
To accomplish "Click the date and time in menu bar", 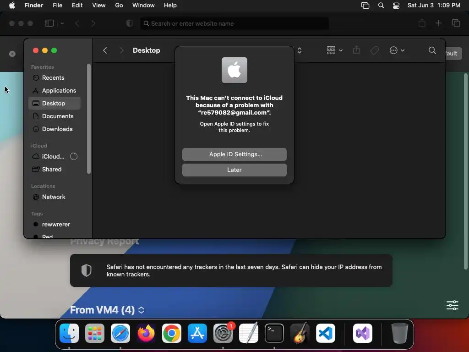I will (x=434, y=5).
